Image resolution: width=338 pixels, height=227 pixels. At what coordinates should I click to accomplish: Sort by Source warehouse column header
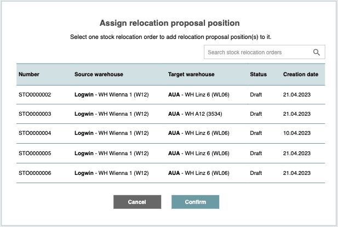point(99,75)
